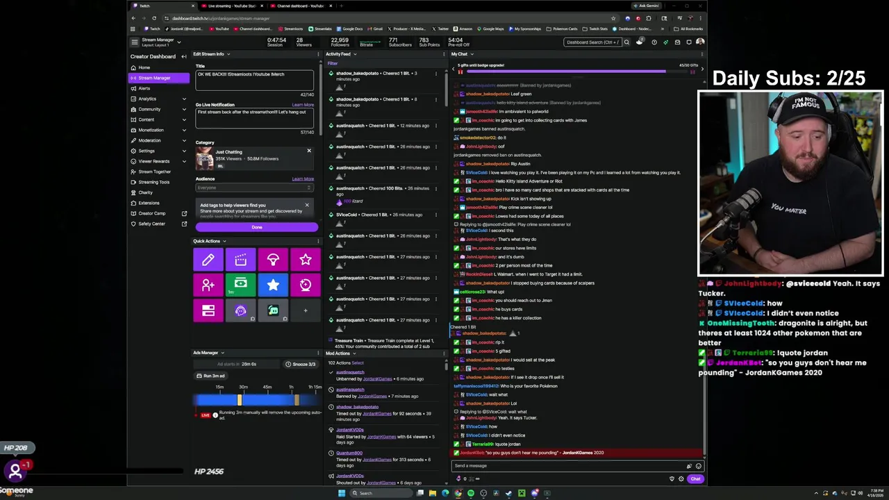Viewport: 889px width, 500px height.
Task: Click Select next to 102 Actions
Action: pyautogui.click(x=358, y=362)
